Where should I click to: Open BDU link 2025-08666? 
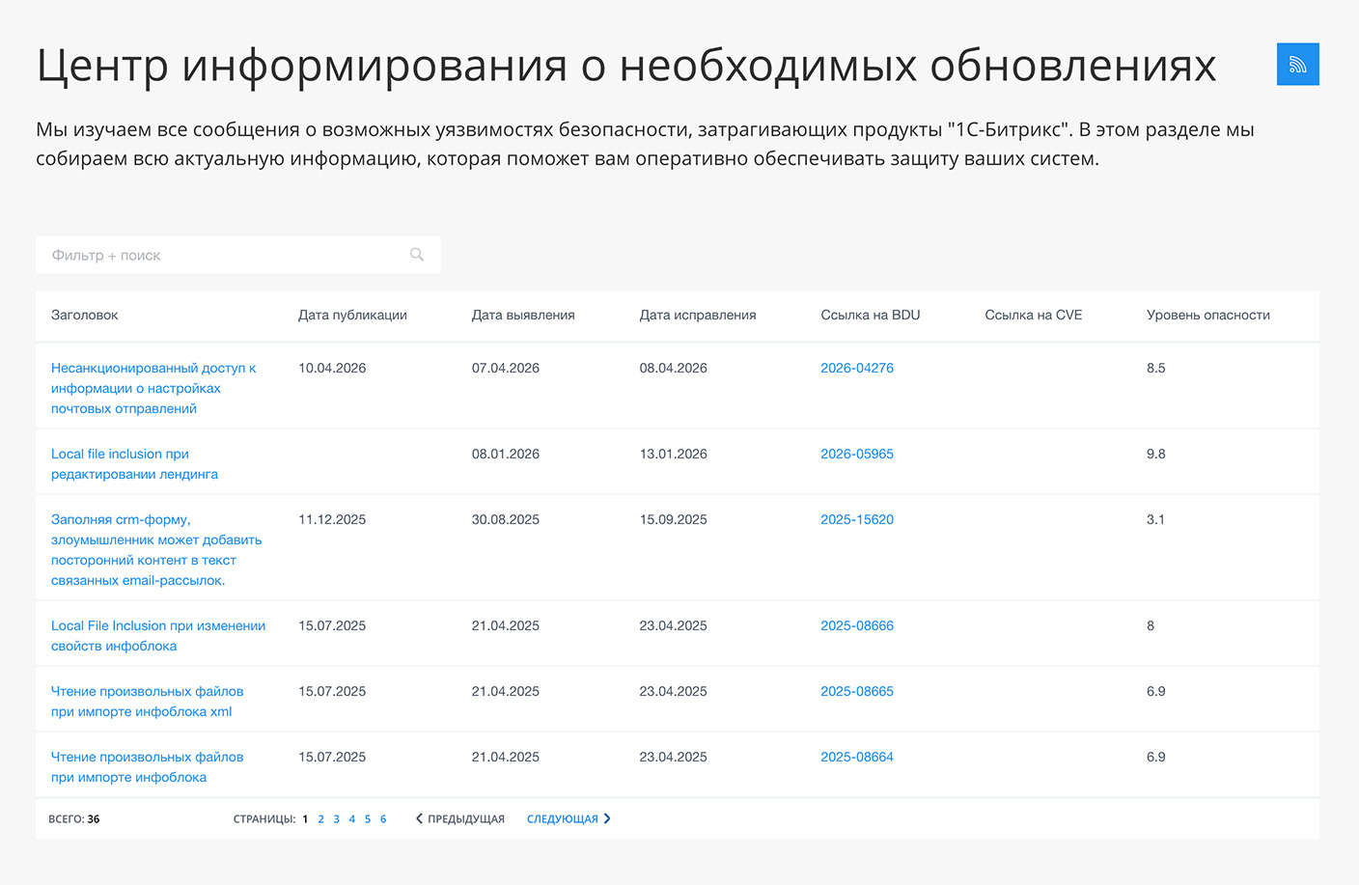[857, 625]
